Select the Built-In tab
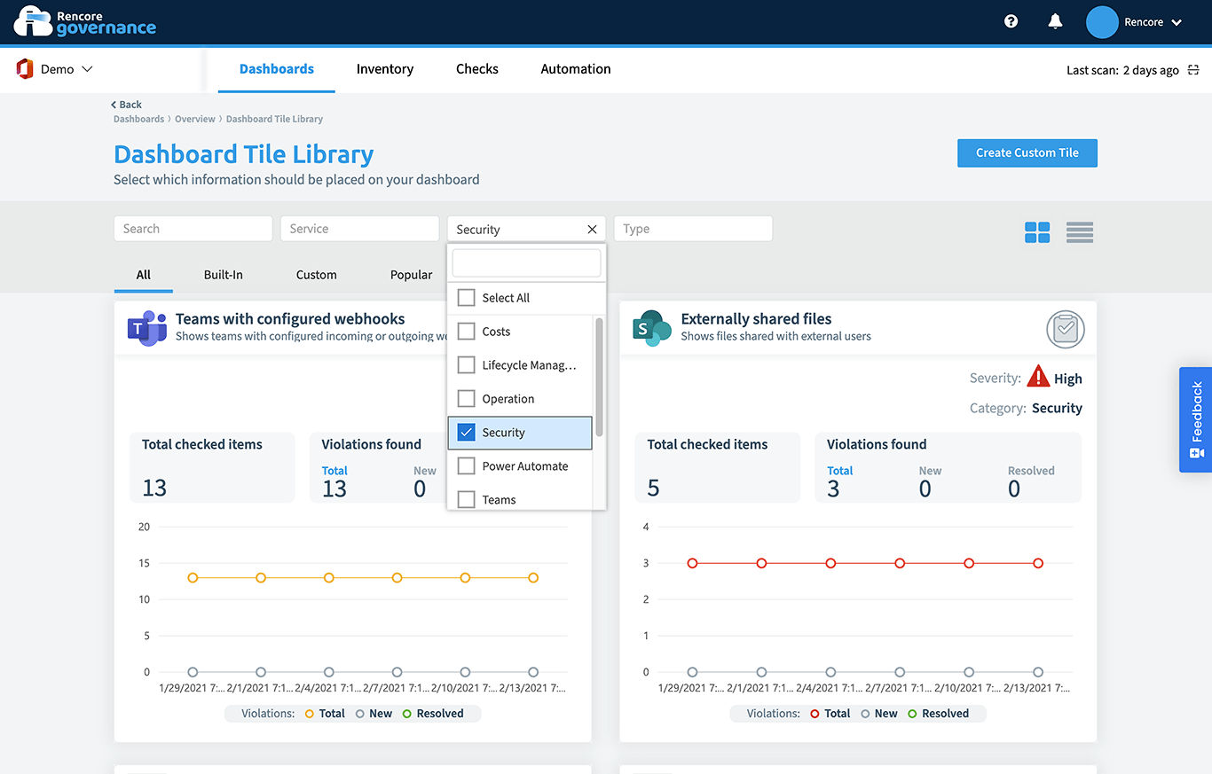This screenshot has width=1212, height=774. (224, 275)
